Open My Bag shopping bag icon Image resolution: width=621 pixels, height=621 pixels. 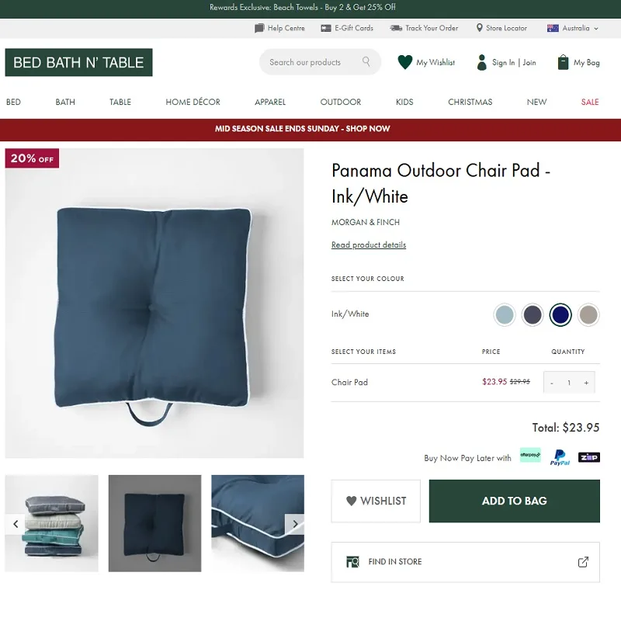564,62
